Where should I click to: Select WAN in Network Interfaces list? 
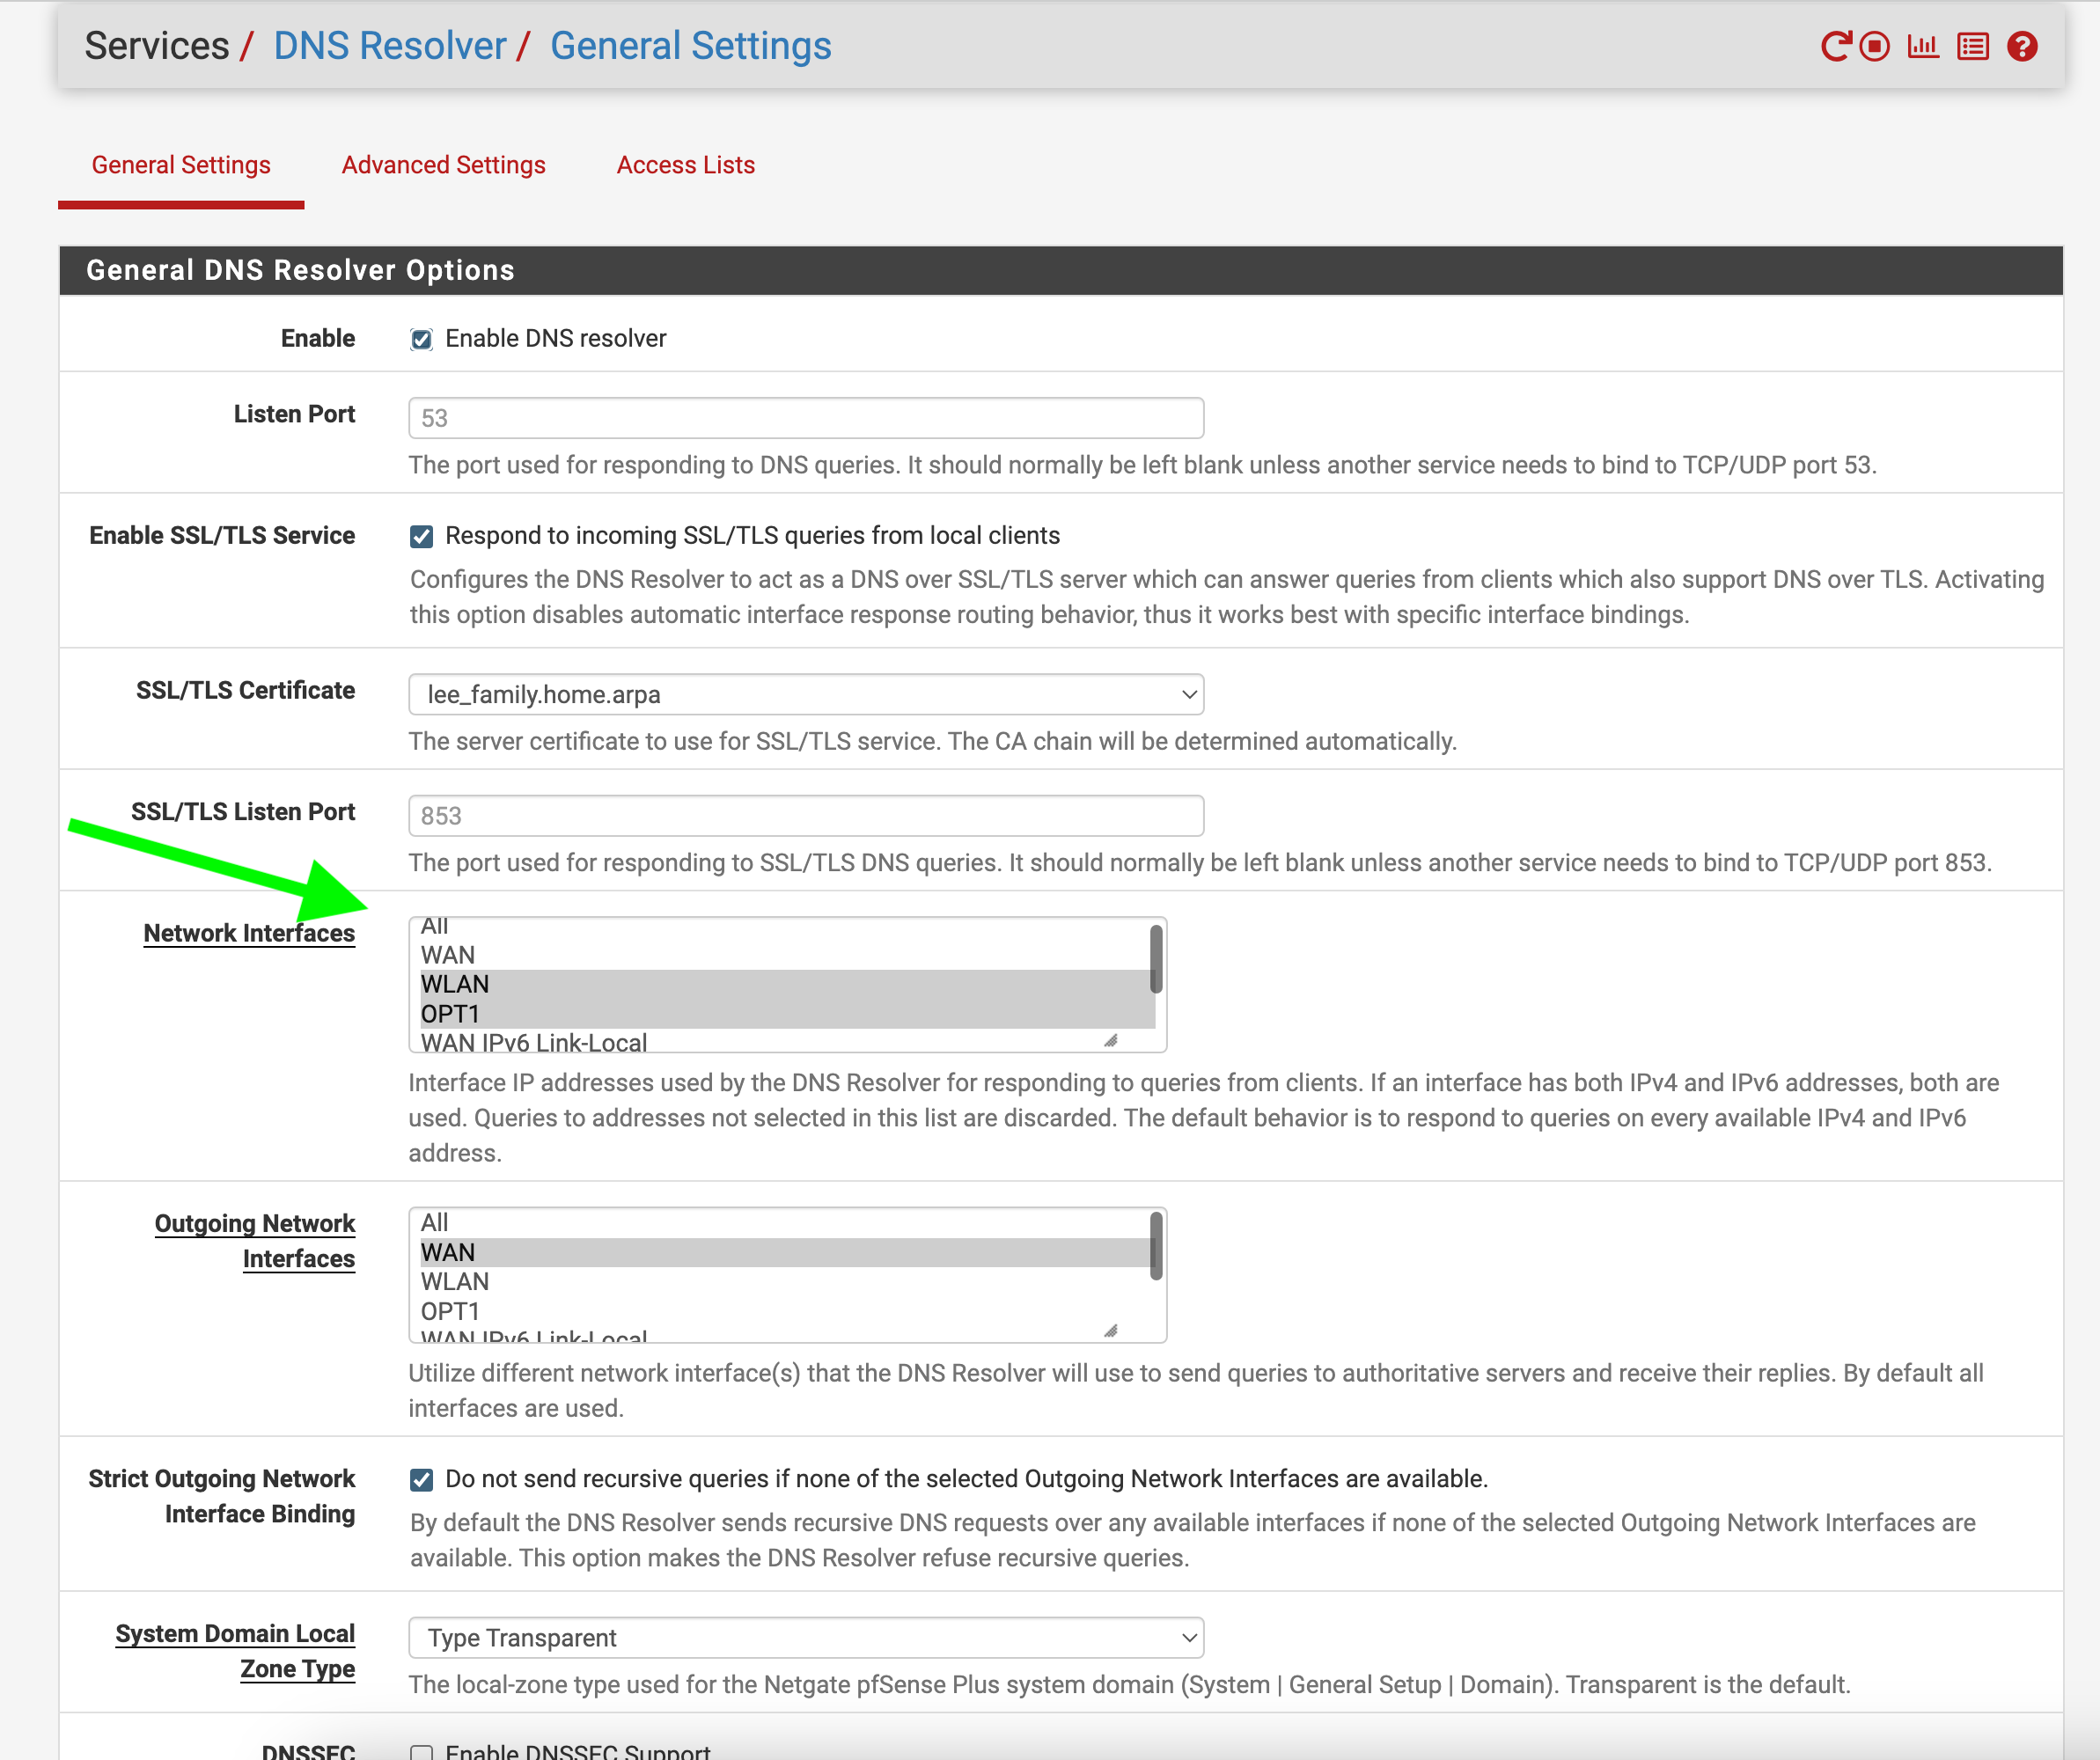click(785, 955)
